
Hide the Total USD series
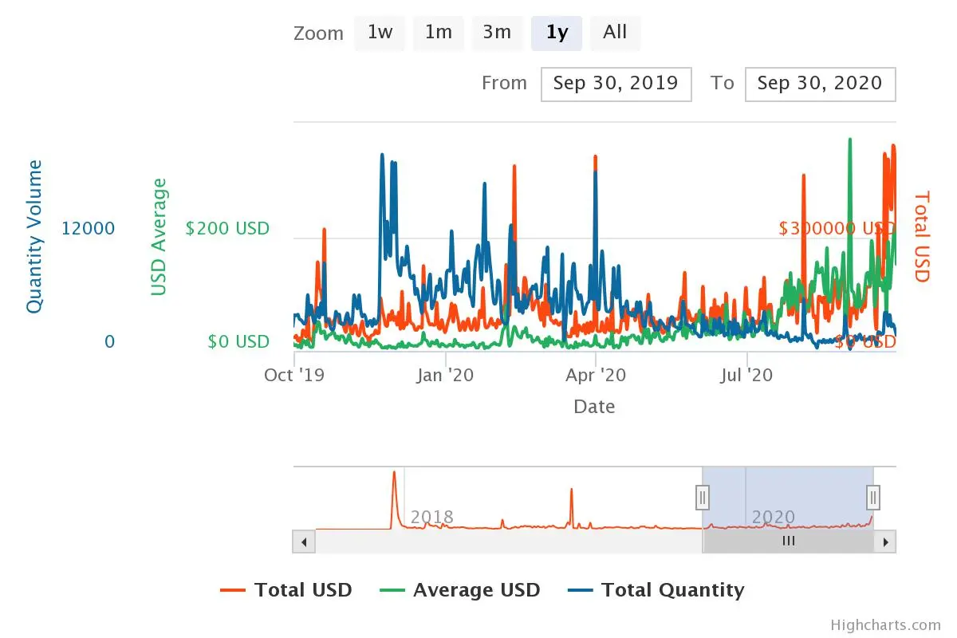tap(303, 590)
